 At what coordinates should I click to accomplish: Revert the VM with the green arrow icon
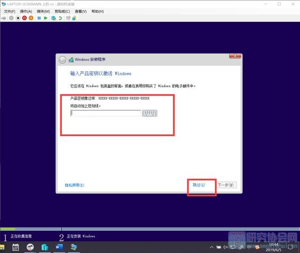point(60,18)
